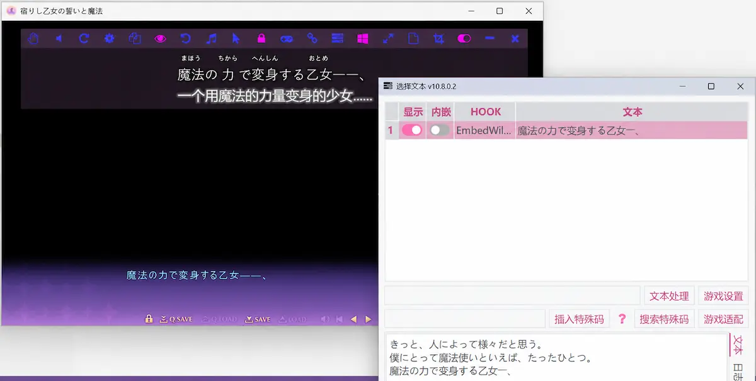
Task: Click the fullscreen diagonal arrows icon
Action: point(388,39)
